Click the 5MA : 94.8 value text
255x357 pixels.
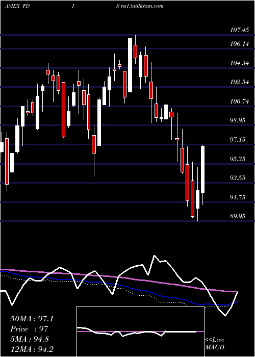click(x=30, y=339)
